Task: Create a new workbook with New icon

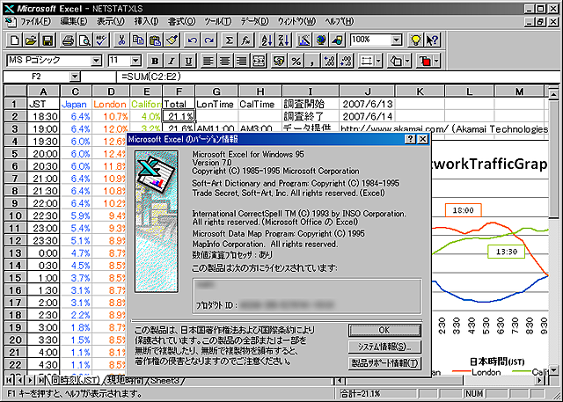Action: 14,40
